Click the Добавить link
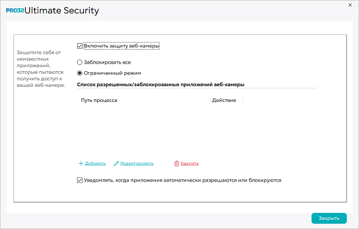The width and height of the screenshot is (359, 229). pos(95,164)
